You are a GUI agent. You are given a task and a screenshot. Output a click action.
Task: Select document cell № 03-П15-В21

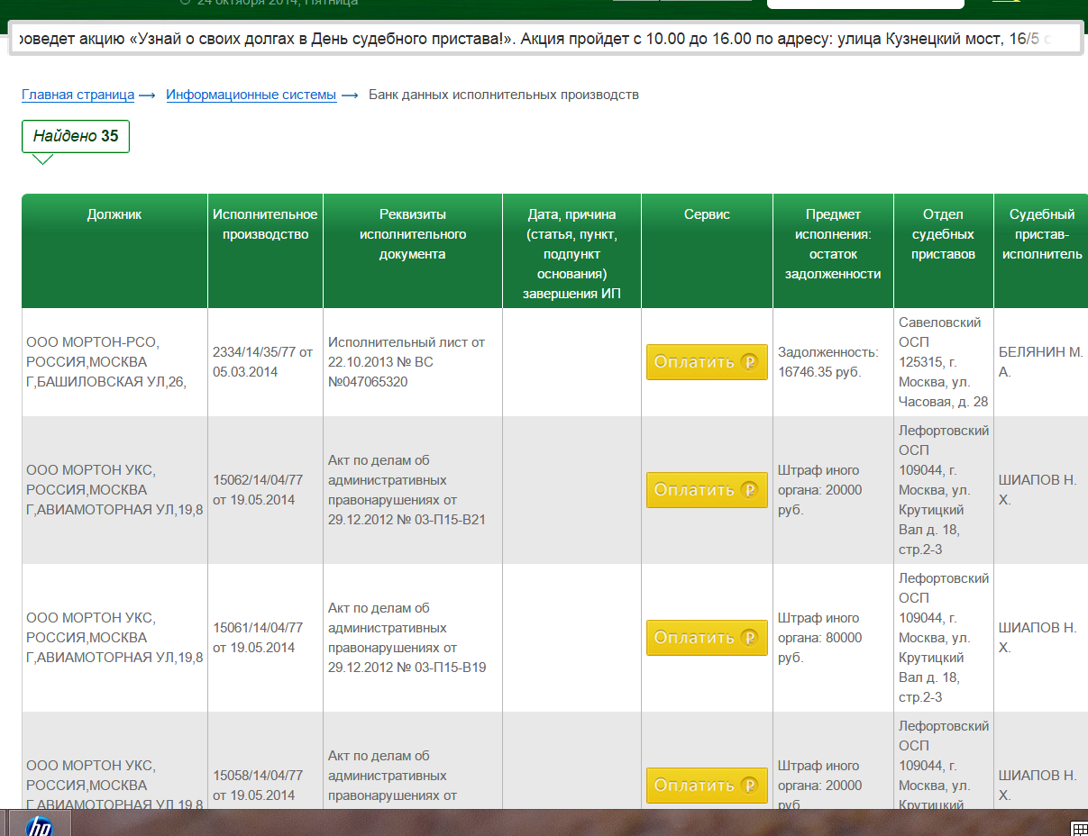[x=413, y=490]
